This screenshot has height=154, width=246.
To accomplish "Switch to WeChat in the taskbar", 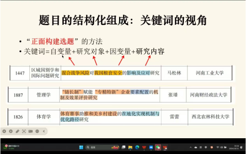I will [x=158, y=147].
